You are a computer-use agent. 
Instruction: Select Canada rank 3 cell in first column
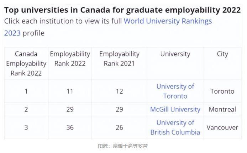pyautogui.click(x=26, y=127)
